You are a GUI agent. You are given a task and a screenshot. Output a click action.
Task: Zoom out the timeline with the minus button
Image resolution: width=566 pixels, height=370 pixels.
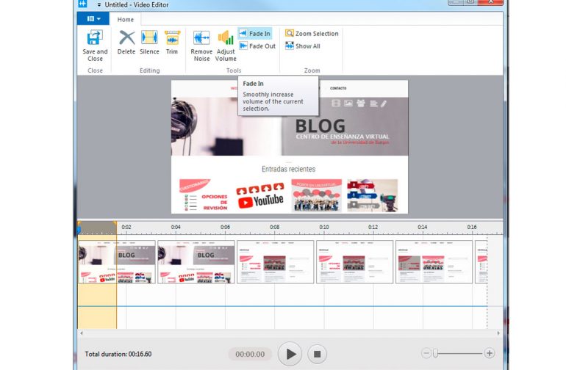pyautogui.click(x=426, y=353)
